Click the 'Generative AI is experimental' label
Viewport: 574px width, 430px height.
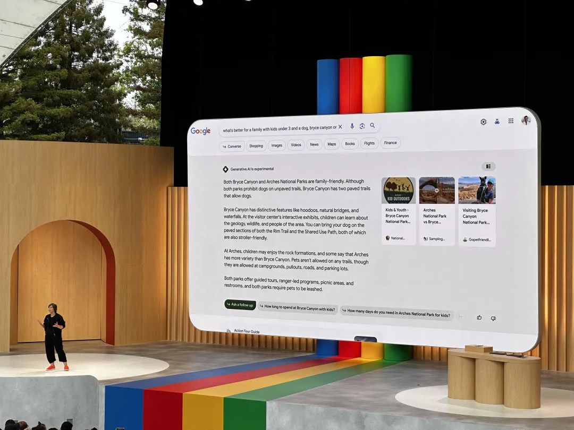[x=252, y=169]
